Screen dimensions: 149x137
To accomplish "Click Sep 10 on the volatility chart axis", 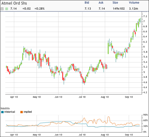I will pyautogui.click(x=129, y=135).
